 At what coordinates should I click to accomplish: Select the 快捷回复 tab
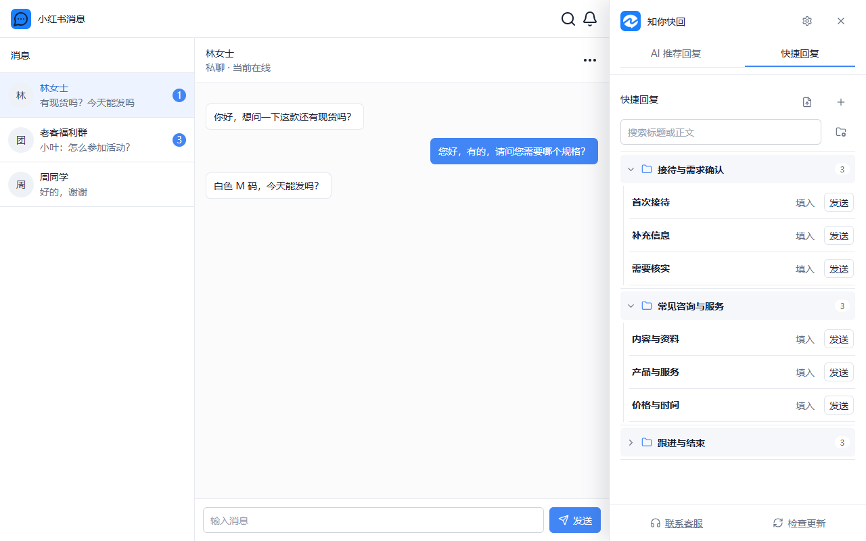800,53
